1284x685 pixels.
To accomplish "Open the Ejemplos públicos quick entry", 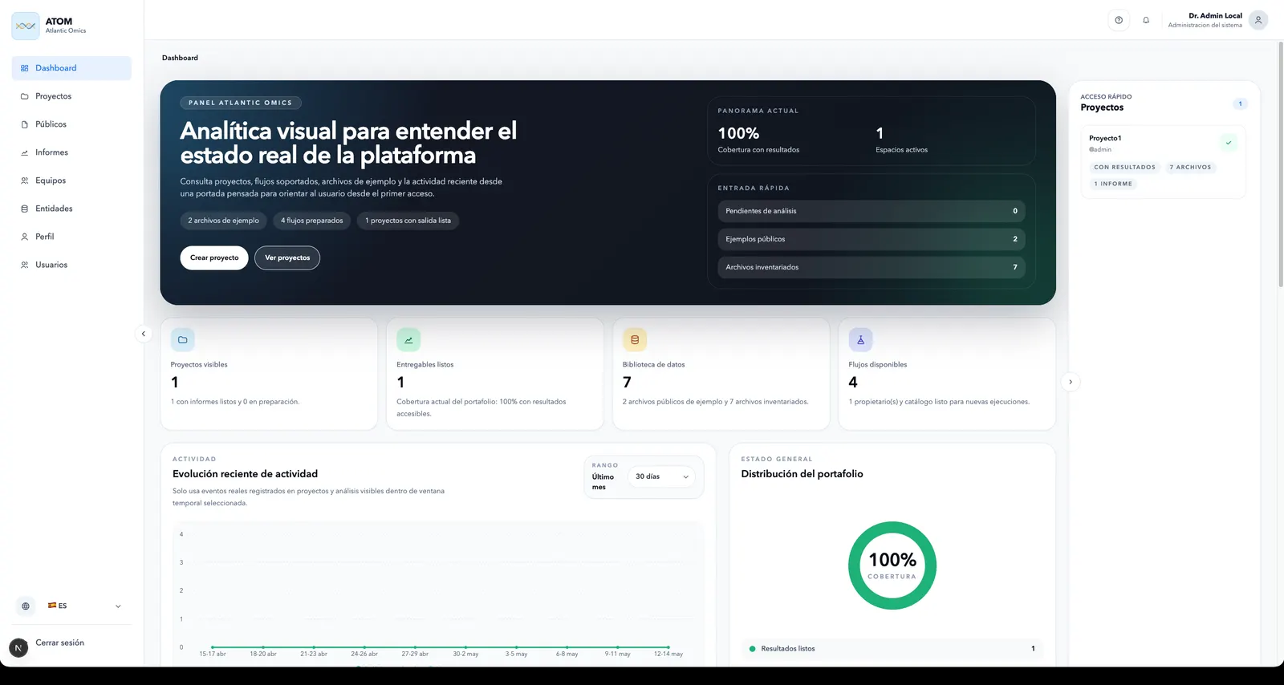I will click(871, 239).
